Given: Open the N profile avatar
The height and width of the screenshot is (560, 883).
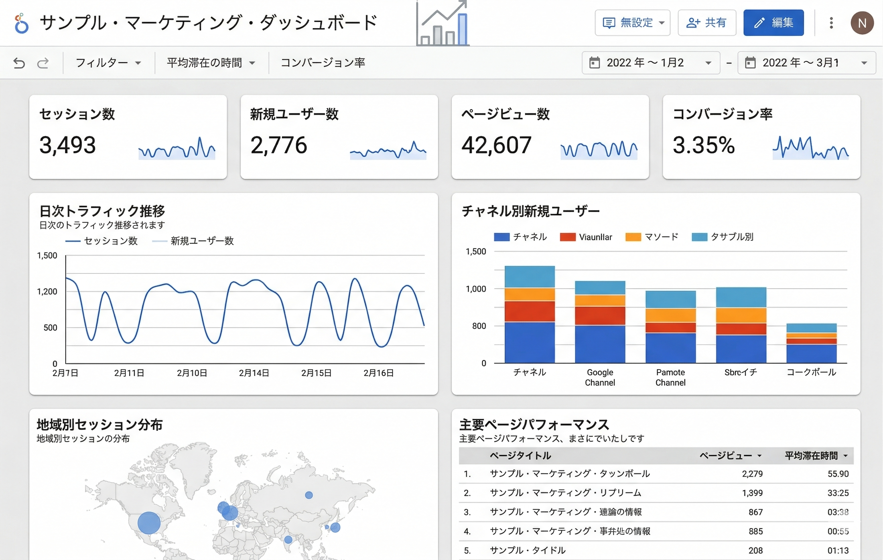Looking at the screenshot, I should click(862, 23).
